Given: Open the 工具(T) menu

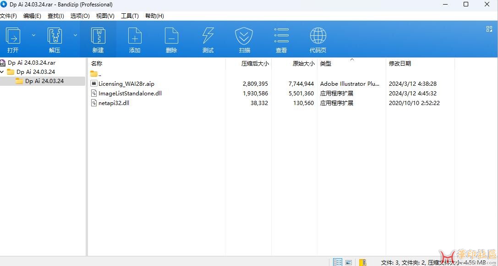Looking at the screenshot, I should click(130, 16).
